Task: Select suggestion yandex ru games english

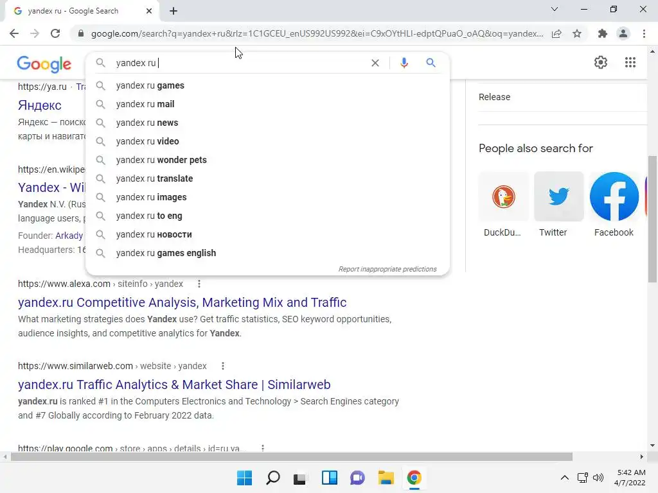Action: click(267, 253)
